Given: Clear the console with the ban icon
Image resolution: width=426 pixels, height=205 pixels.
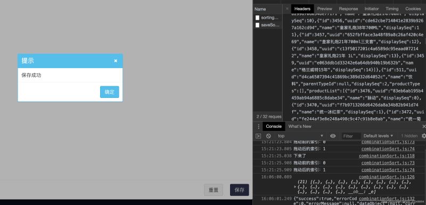Looking at the screenshot, I should pyautogui.click(x=268, y=136).
